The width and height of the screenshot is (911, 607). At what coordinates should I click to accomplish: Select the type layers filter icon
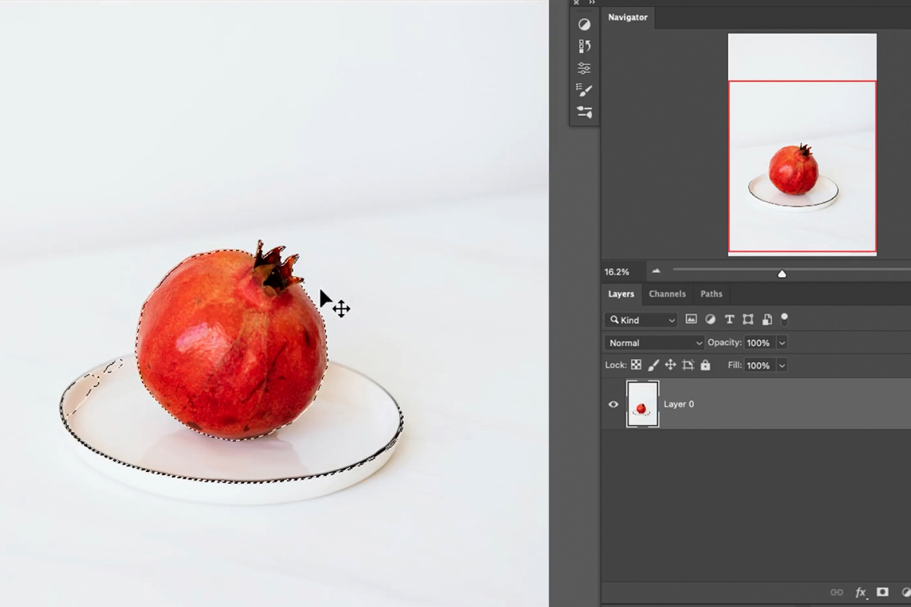pyautogui.click(x=729, y=319)
